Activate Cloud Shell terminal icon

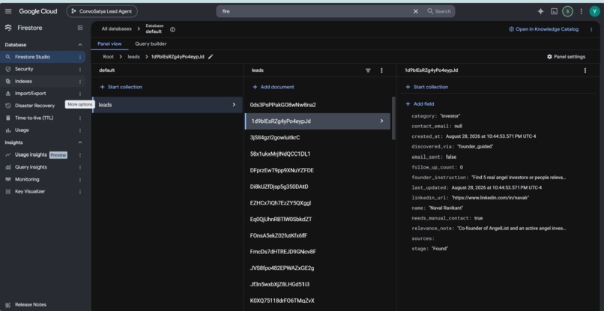(554, 11)
